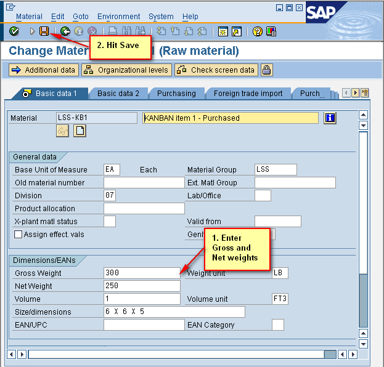Switch to Basic data 2 tab
384x367 pixels.
(118, 94)
